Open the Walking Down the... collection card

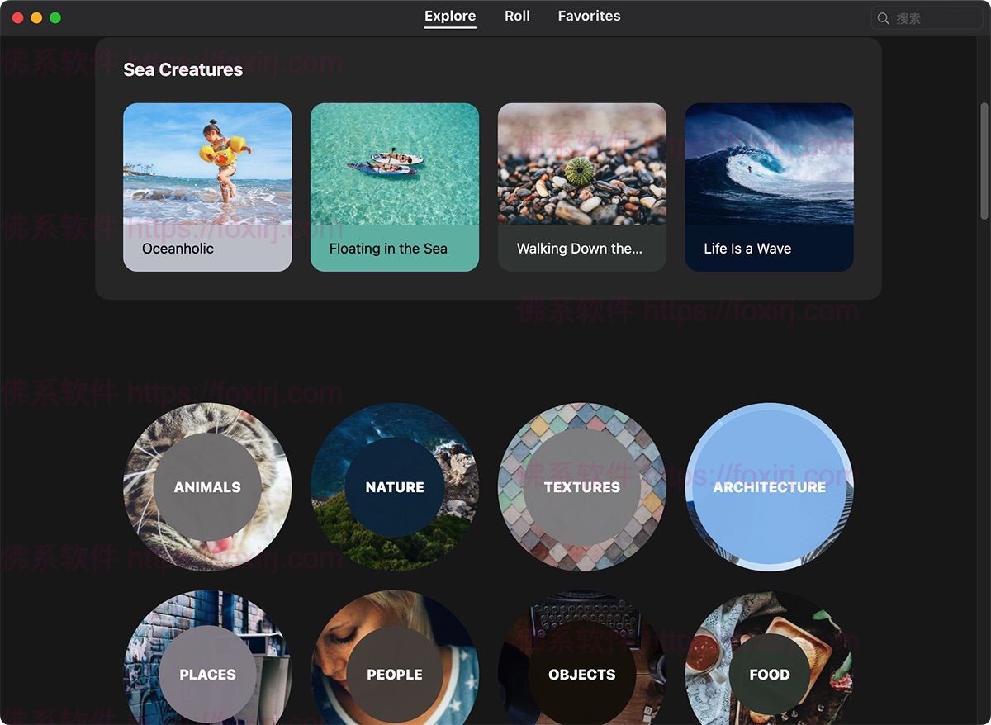582,187
